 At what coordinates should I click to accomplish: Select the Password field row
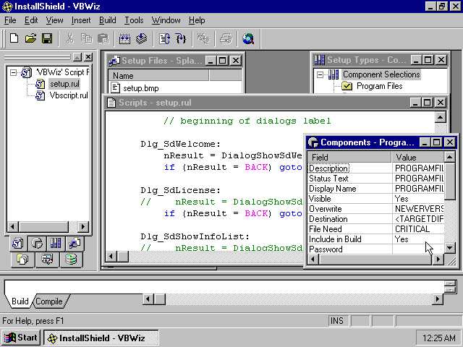(375, 249)
